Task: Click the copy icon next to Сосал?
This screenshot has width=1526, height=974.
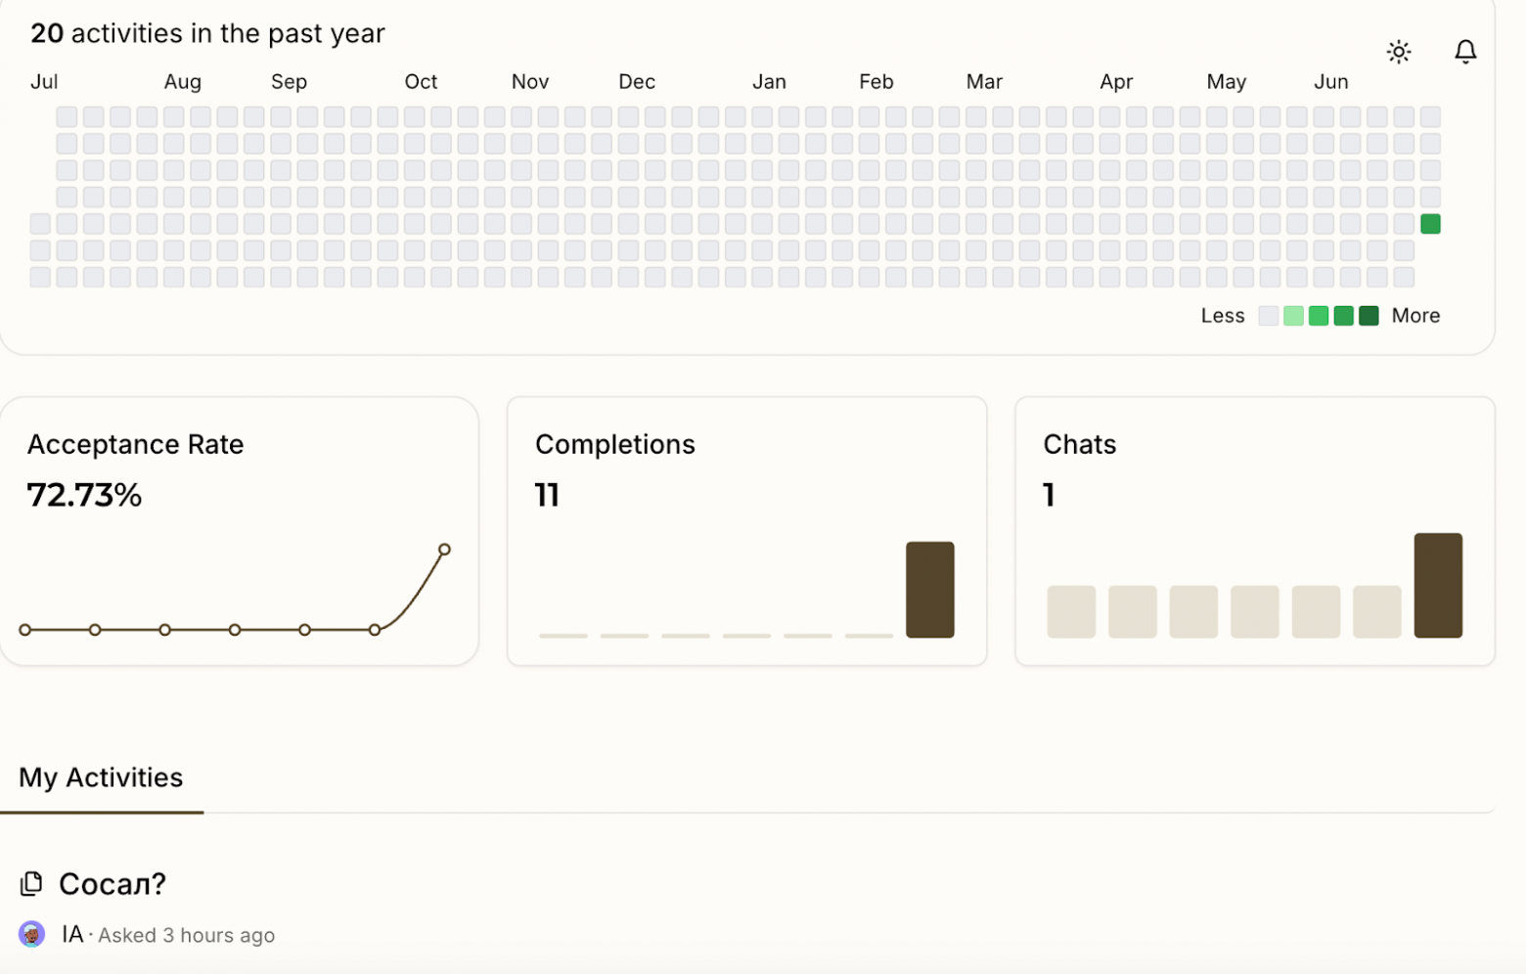Action: pyautogui.click(x=31, y=881)
